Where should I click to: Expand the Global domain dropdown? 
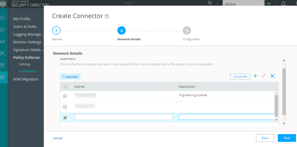pyautogui.click(x=243, y=4)
